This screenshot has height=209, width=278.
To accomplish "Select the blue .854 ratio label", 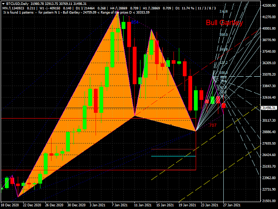I will pyautogui.click(x=135, y=22).
